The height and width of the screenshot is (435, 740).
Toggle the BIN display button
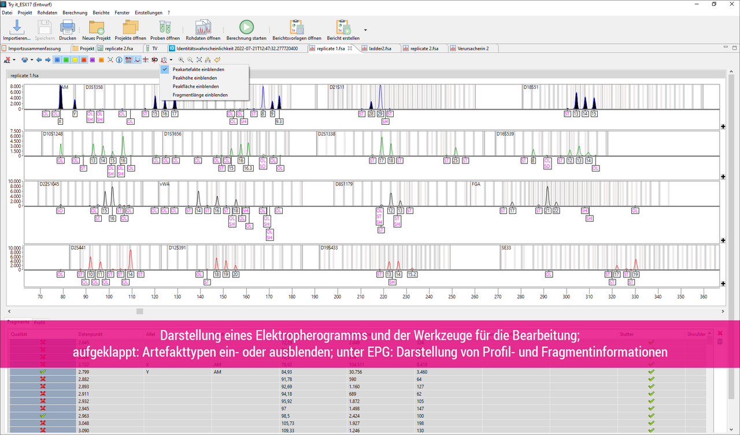point(128,60)
